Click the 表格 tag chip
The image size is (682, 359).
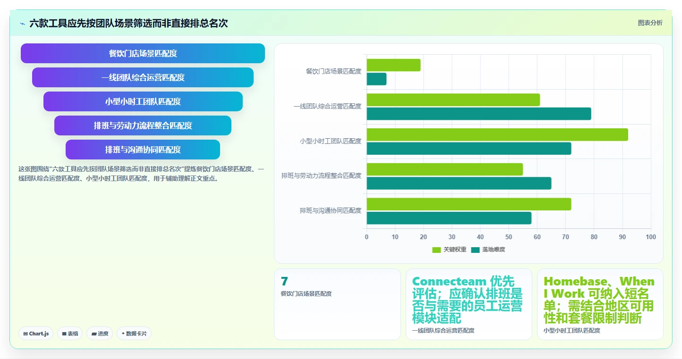(x=70, y=334)
